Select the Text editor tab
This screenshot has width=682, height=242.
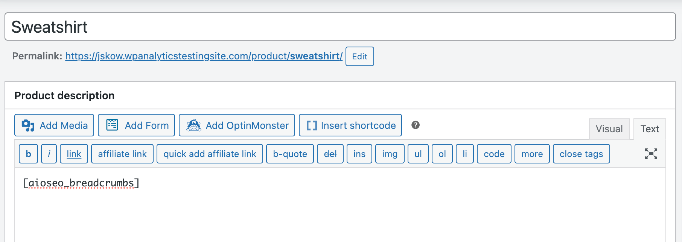(x=649, y=129)
